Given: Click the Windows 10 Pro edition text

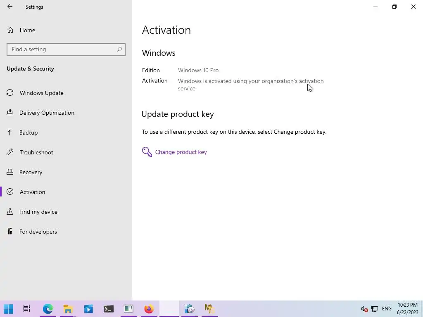Looking at the screenshot, I should click(x=198, y=70).
